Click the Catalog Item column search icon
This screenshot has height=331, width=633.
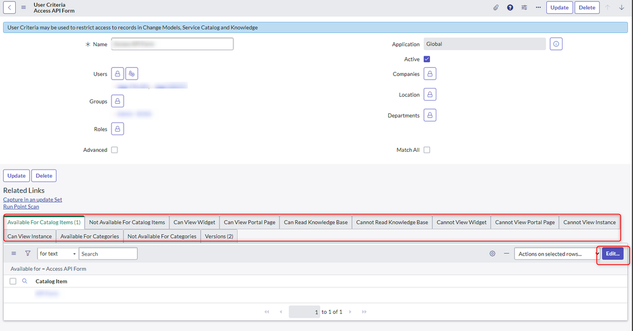pyautogui.click(x=25, y=281)
